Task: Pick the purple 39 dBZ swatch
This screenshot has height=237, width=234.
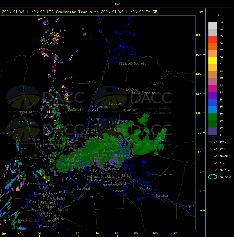Action: (213, 96)
